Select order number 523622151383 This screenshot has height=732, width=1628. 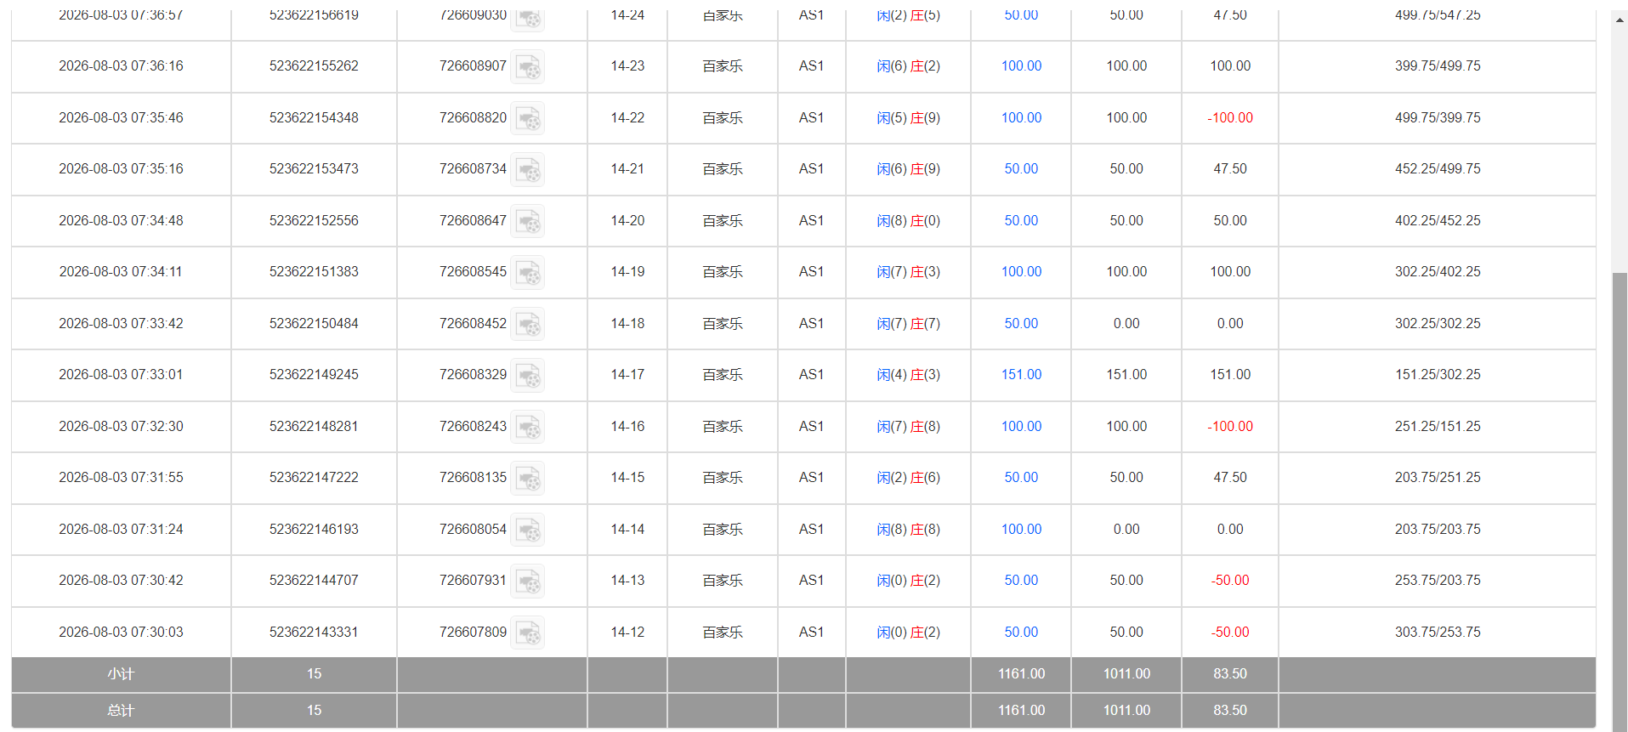[314, 272]
